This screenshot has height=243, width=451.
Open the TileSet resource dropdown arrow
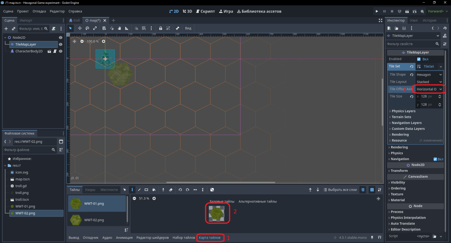coord(441,66)
